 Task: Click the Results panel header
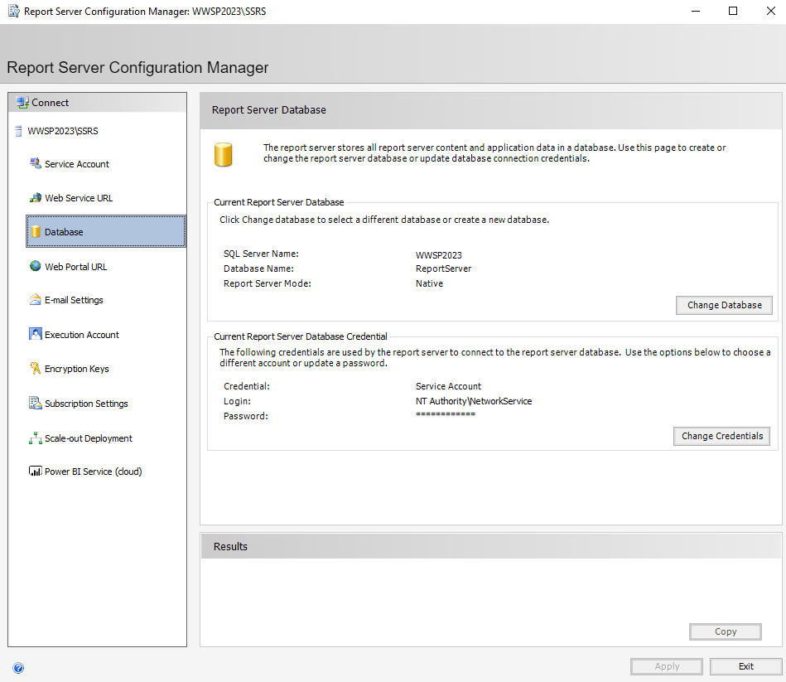tap(491, 546)
